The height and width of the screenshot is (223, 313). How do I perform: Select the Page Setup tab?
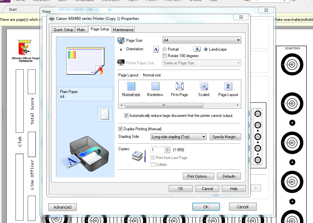coord(100,29)
